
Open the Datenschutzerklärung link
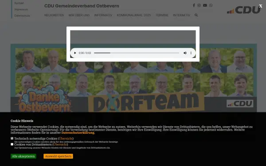(78, 133)
